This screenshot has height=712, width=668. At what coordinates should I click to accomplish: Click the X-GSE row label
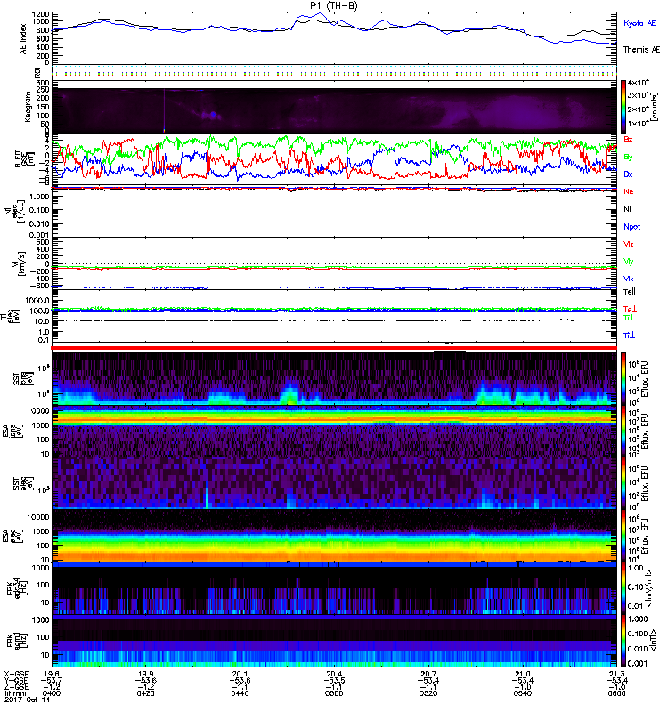pos(16,674)
